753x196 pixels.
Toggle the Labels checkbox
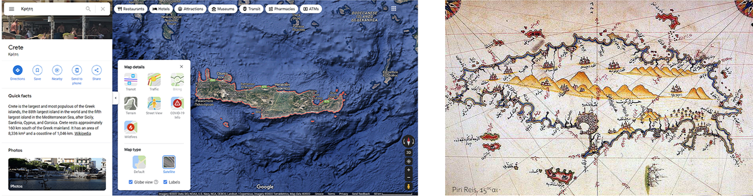(165, 182)
